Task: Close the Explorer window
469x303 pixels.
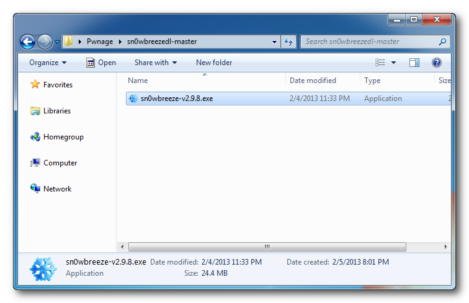Action: [x=437, y=20]
